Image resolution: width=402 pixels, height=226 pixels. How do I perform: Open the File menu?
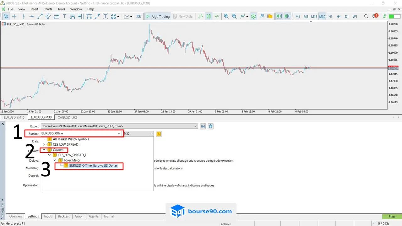(x=10, y=9)
